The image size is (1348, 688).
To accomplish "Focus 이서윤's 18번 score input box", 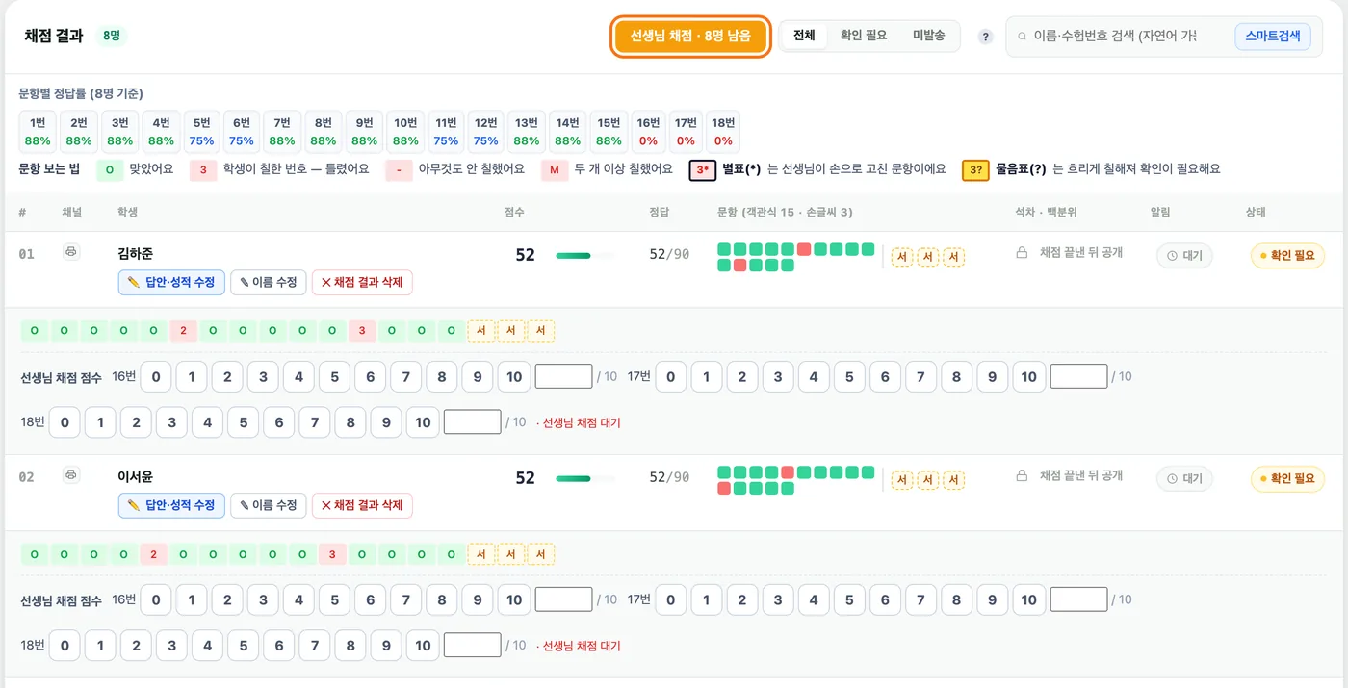I will point(472,645).
